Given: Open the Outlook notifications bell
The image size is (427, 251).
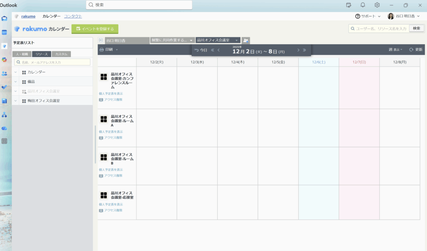Looking at the screenshot, I should (363, 5).
